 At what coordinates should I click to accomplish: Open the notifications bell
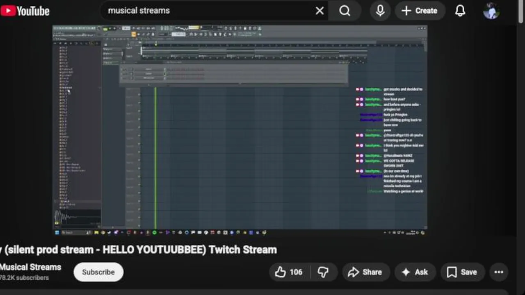(460, 11)
